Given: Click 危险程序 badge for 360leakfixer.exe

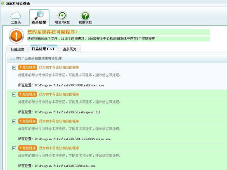Looking at the screenshot, I should (28, 67).
